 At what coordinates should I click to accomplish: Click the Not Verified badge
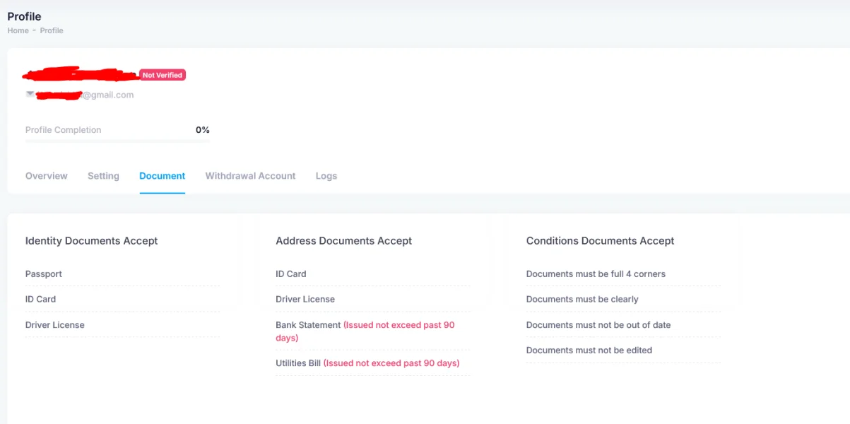[x=163, y=75]
